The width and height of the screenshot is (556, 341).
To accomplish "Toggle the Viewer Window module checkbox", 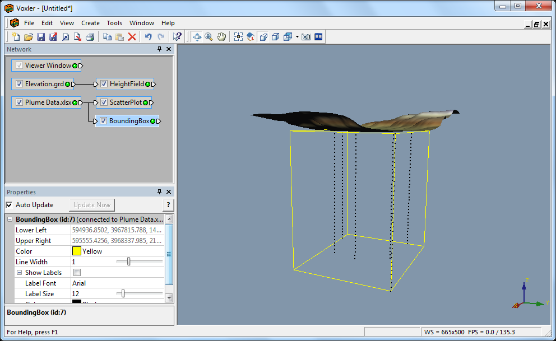I will click(x=19, y=66).
